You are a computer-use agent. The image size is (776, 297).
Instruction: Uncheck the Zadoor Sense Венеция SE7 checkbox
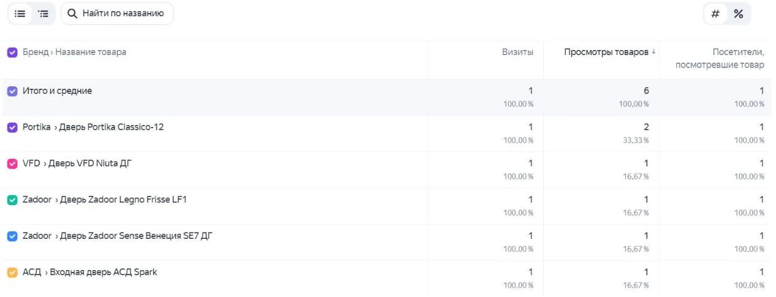coord(12,236)
